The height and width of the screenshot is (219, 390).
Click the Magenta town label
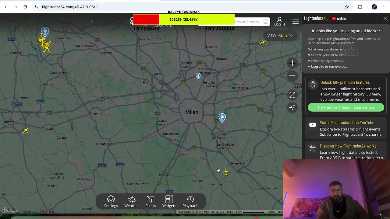pyautogui.click(x=96, y=113)
